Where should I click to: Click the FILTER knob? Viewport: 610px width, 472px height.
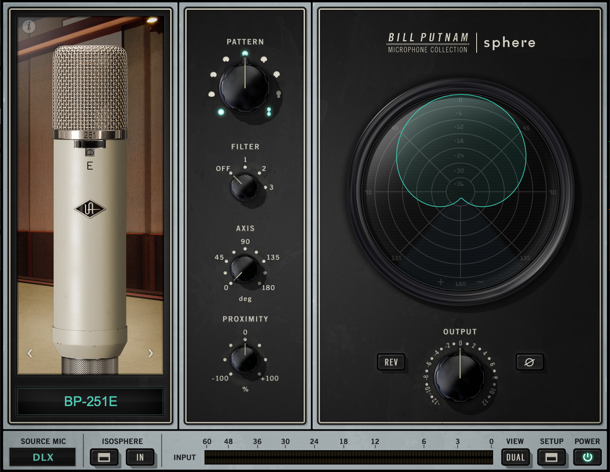coord(245,187)
